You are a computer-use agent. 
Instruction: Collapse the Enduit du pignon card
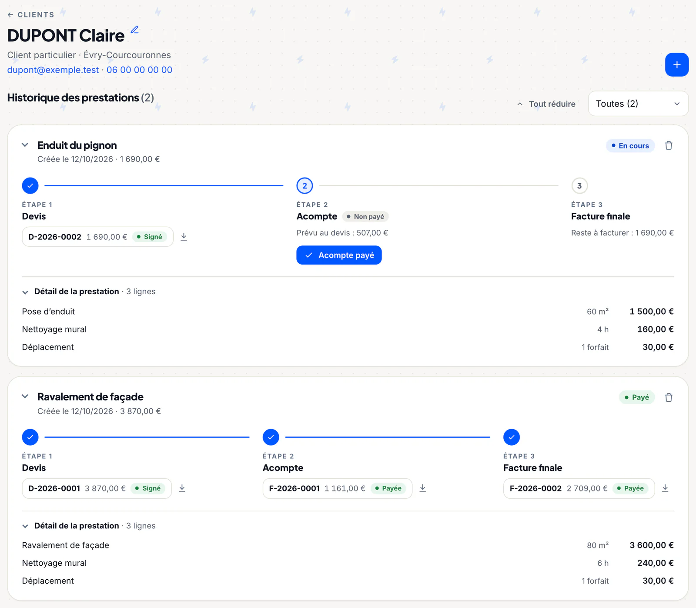tap(25, 145)
